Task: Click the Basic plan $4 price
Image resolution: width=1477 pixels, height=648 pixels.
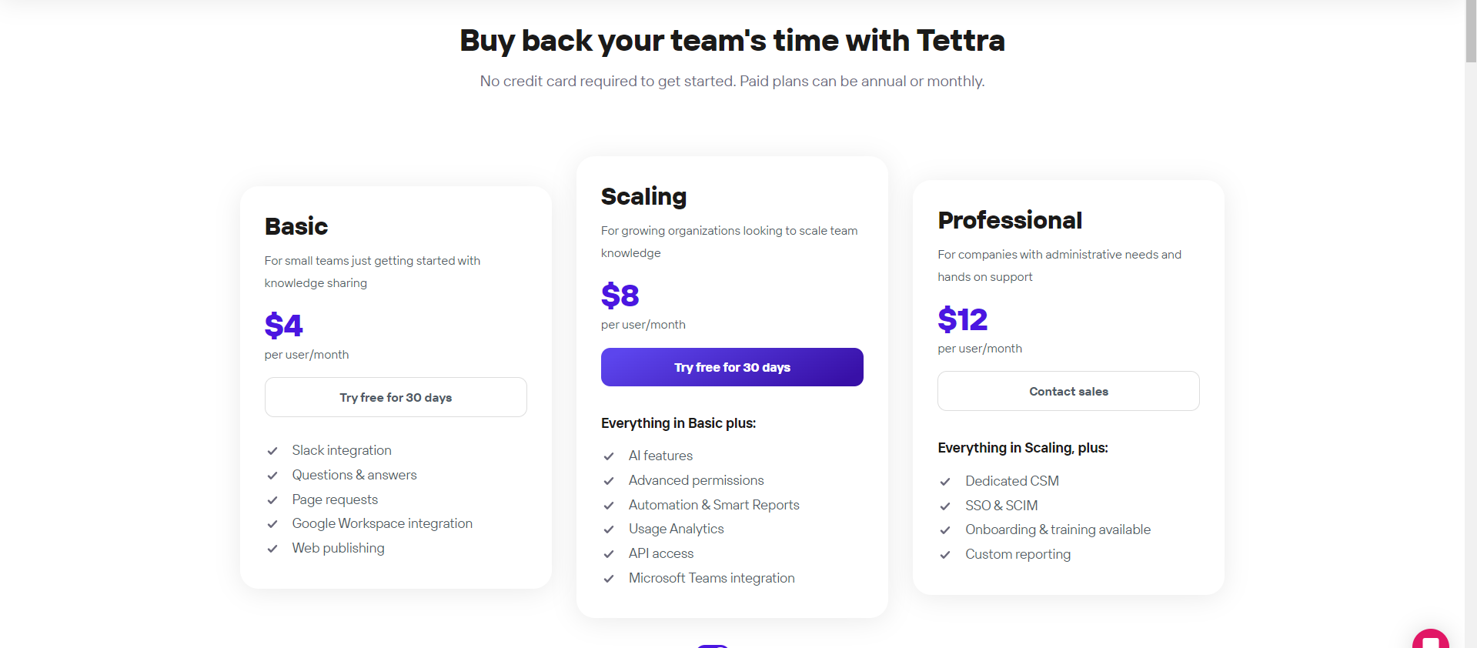Action: [x=283, y=326]
